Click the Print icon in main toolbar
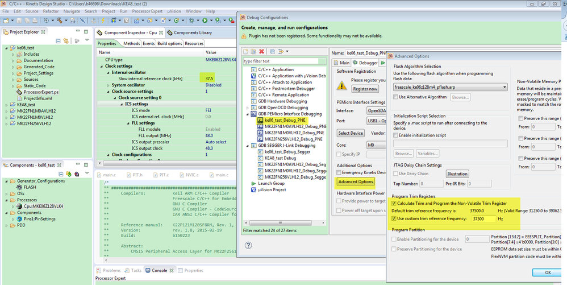This screenshot has height=285, width=567. [35, 20]
